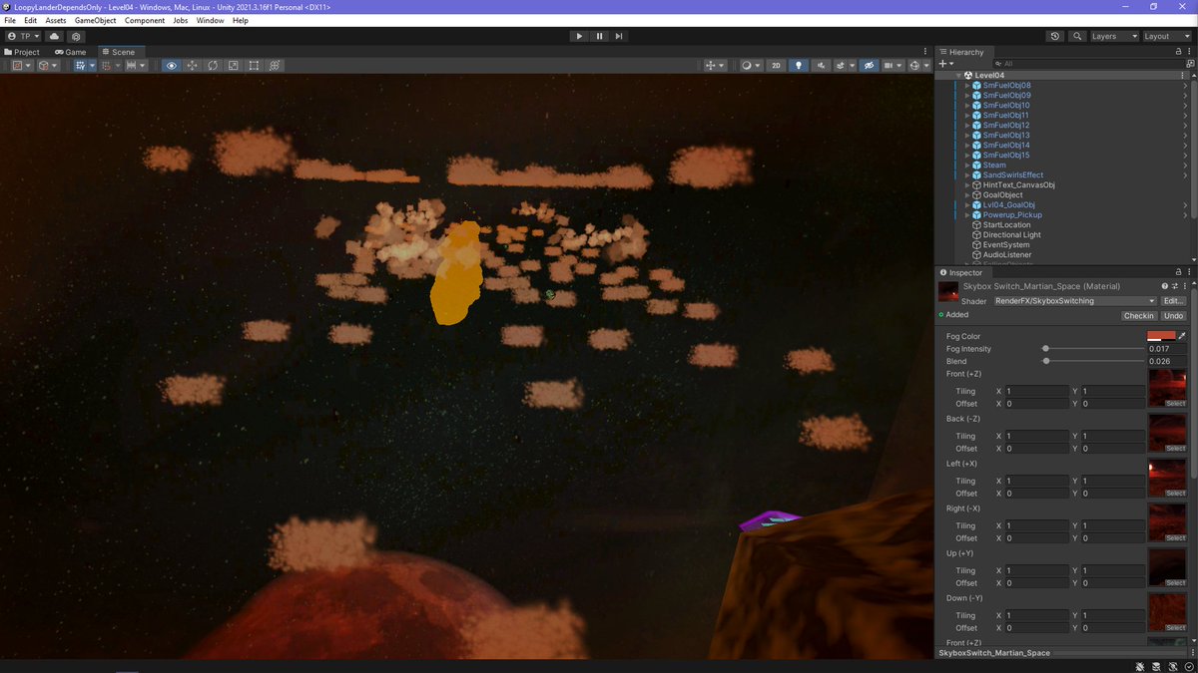Select the View tool eye icon
Screen dimensions: 1198x673
coord(172,66)
